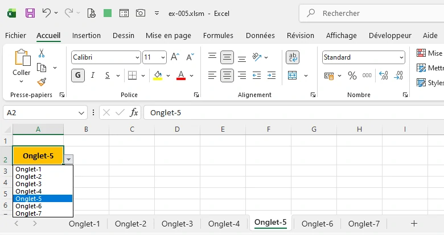This screenshot has width=444, height=235.
Task: Open the Fichier menu
Action: (16, 35)
